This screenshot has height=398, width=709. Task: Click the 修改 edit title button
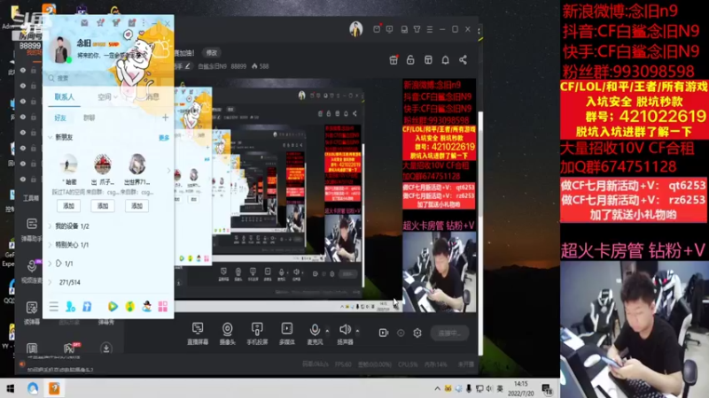tap(212, 53)
